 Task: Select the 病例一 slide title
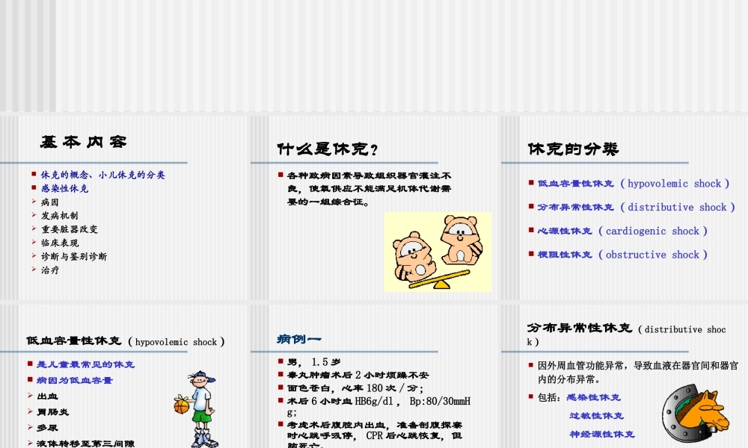click(x=298, y=337)
